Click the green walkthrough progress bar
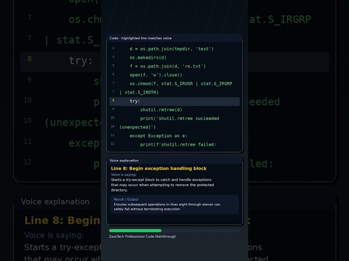The image size is (349, 261). pyautogui.click(x=135, y=231)
